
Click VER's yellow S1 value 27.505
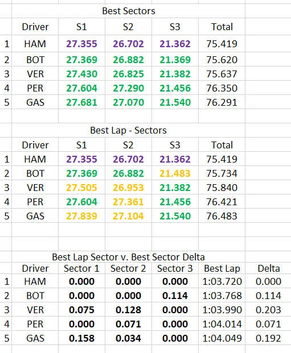pos(81,188)
